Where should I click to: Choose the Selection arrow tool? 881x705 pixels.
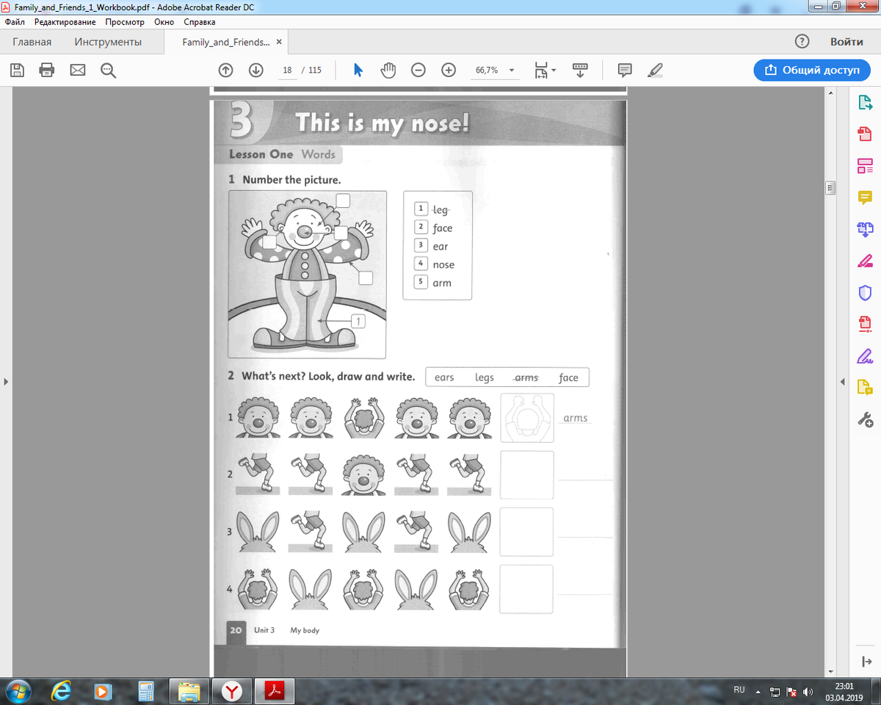(358, 70)
